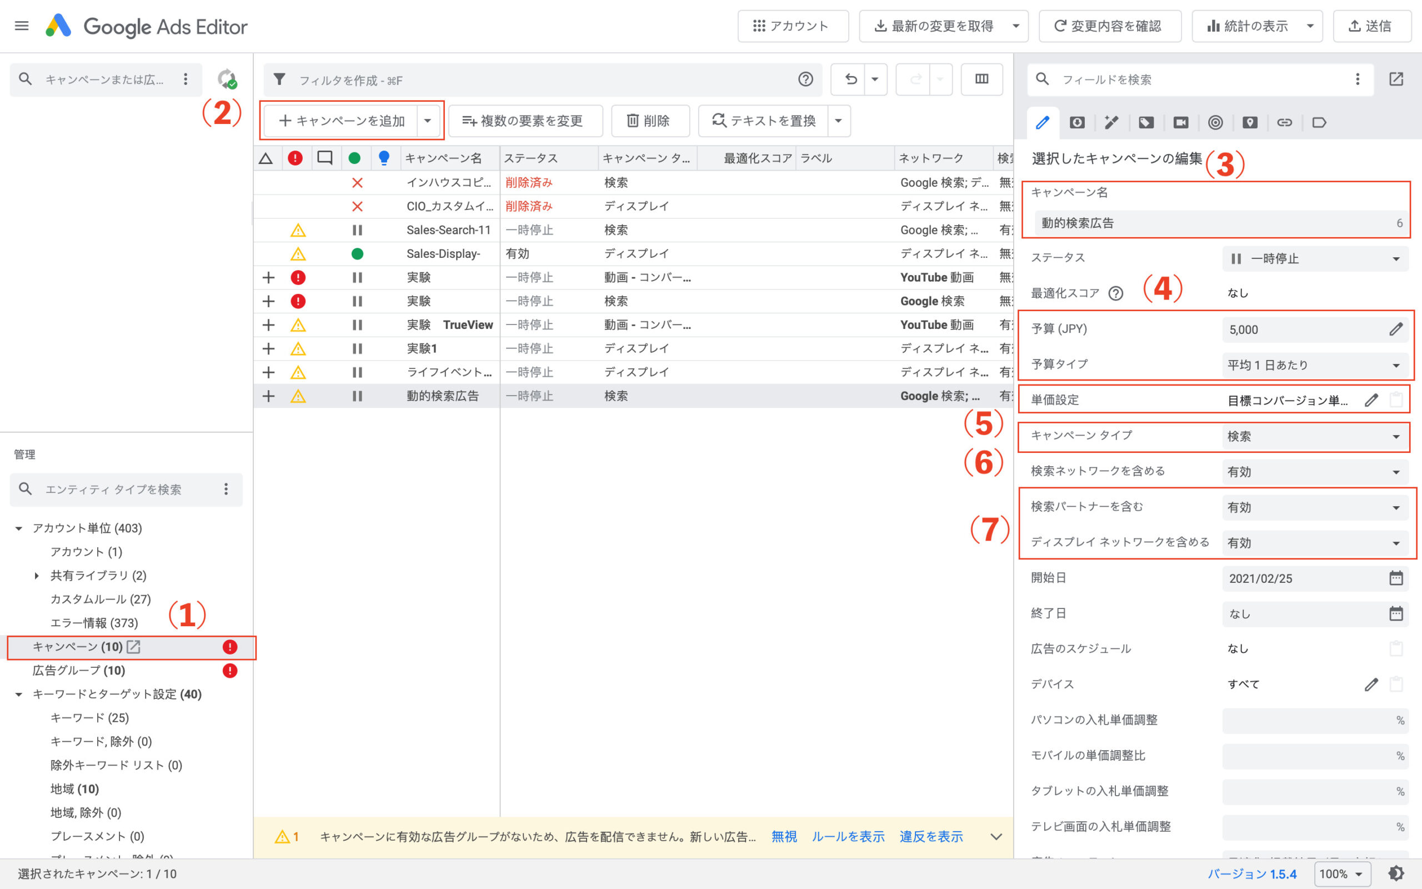Click the sync/refresh icon above the left sidebar
The height and width of the screenshot is (889, 1422).
(227, 78)
